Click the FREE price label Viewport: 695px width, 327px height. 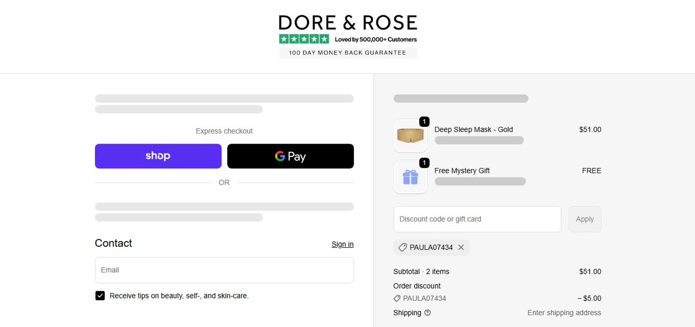click(592, 170)
